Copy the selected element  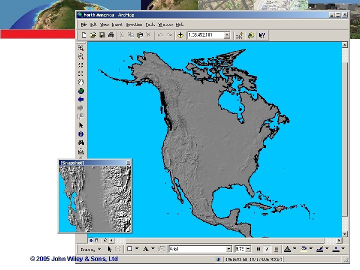click(131, 35)
